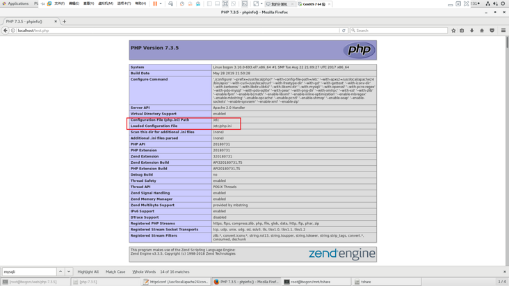
Task: Click the VMware full screen view icon
Action: tap(225, 4)
